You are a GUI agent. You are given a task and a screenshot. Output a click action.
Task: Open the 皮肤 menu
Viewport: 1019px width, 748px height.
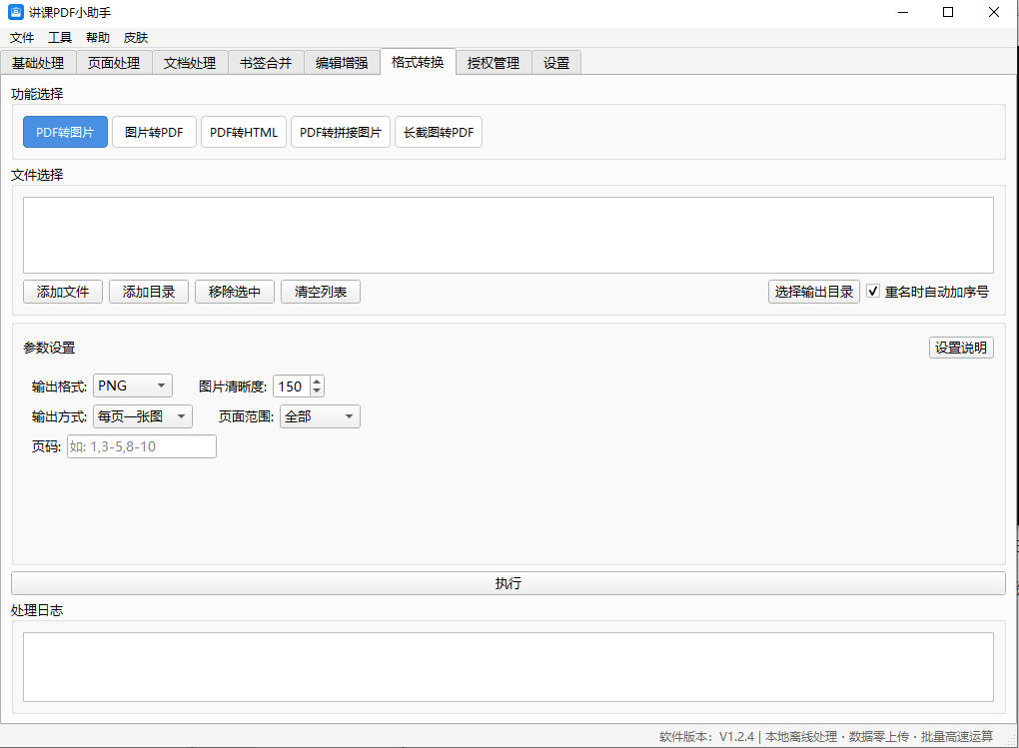click(x=136, y=38)
